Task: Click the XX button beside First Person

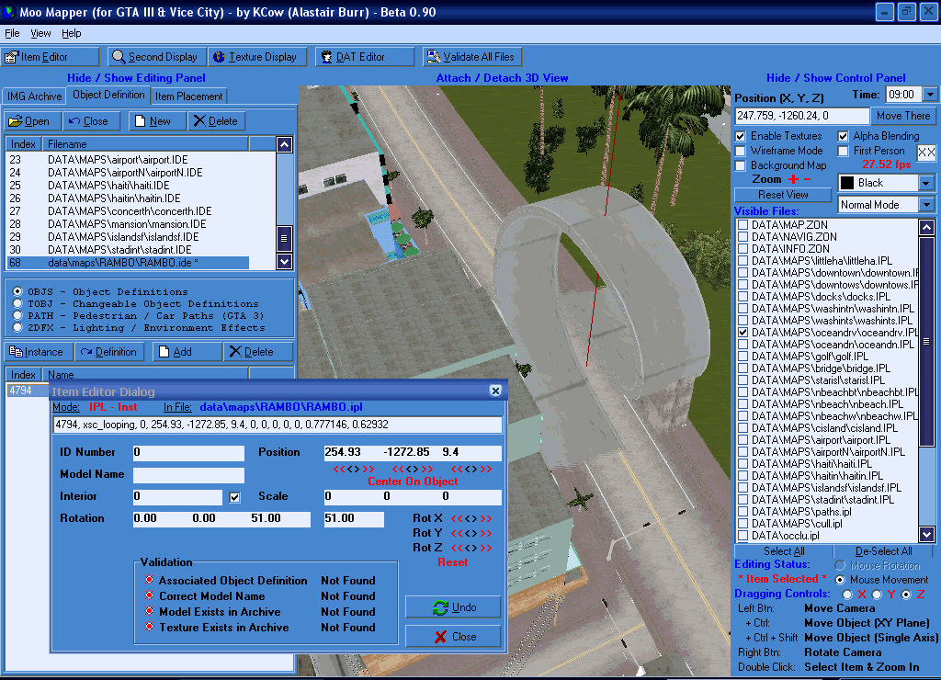Action: [x=926, y=153]
